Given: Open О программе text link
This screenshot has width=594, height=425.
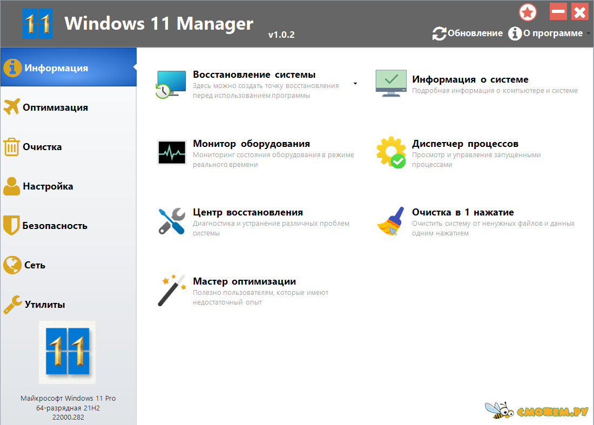Looking at the screenshot, I should [553, 33].
